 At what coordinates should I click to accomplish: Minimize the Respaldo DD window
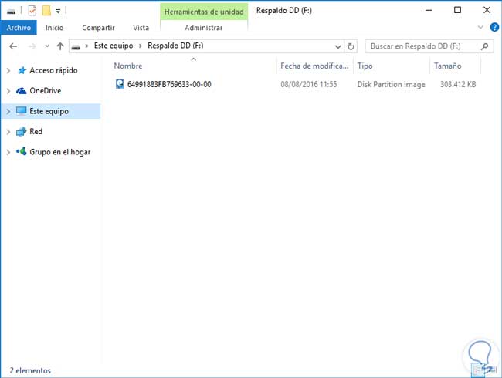pyautogui.click(x=429, y=10)
